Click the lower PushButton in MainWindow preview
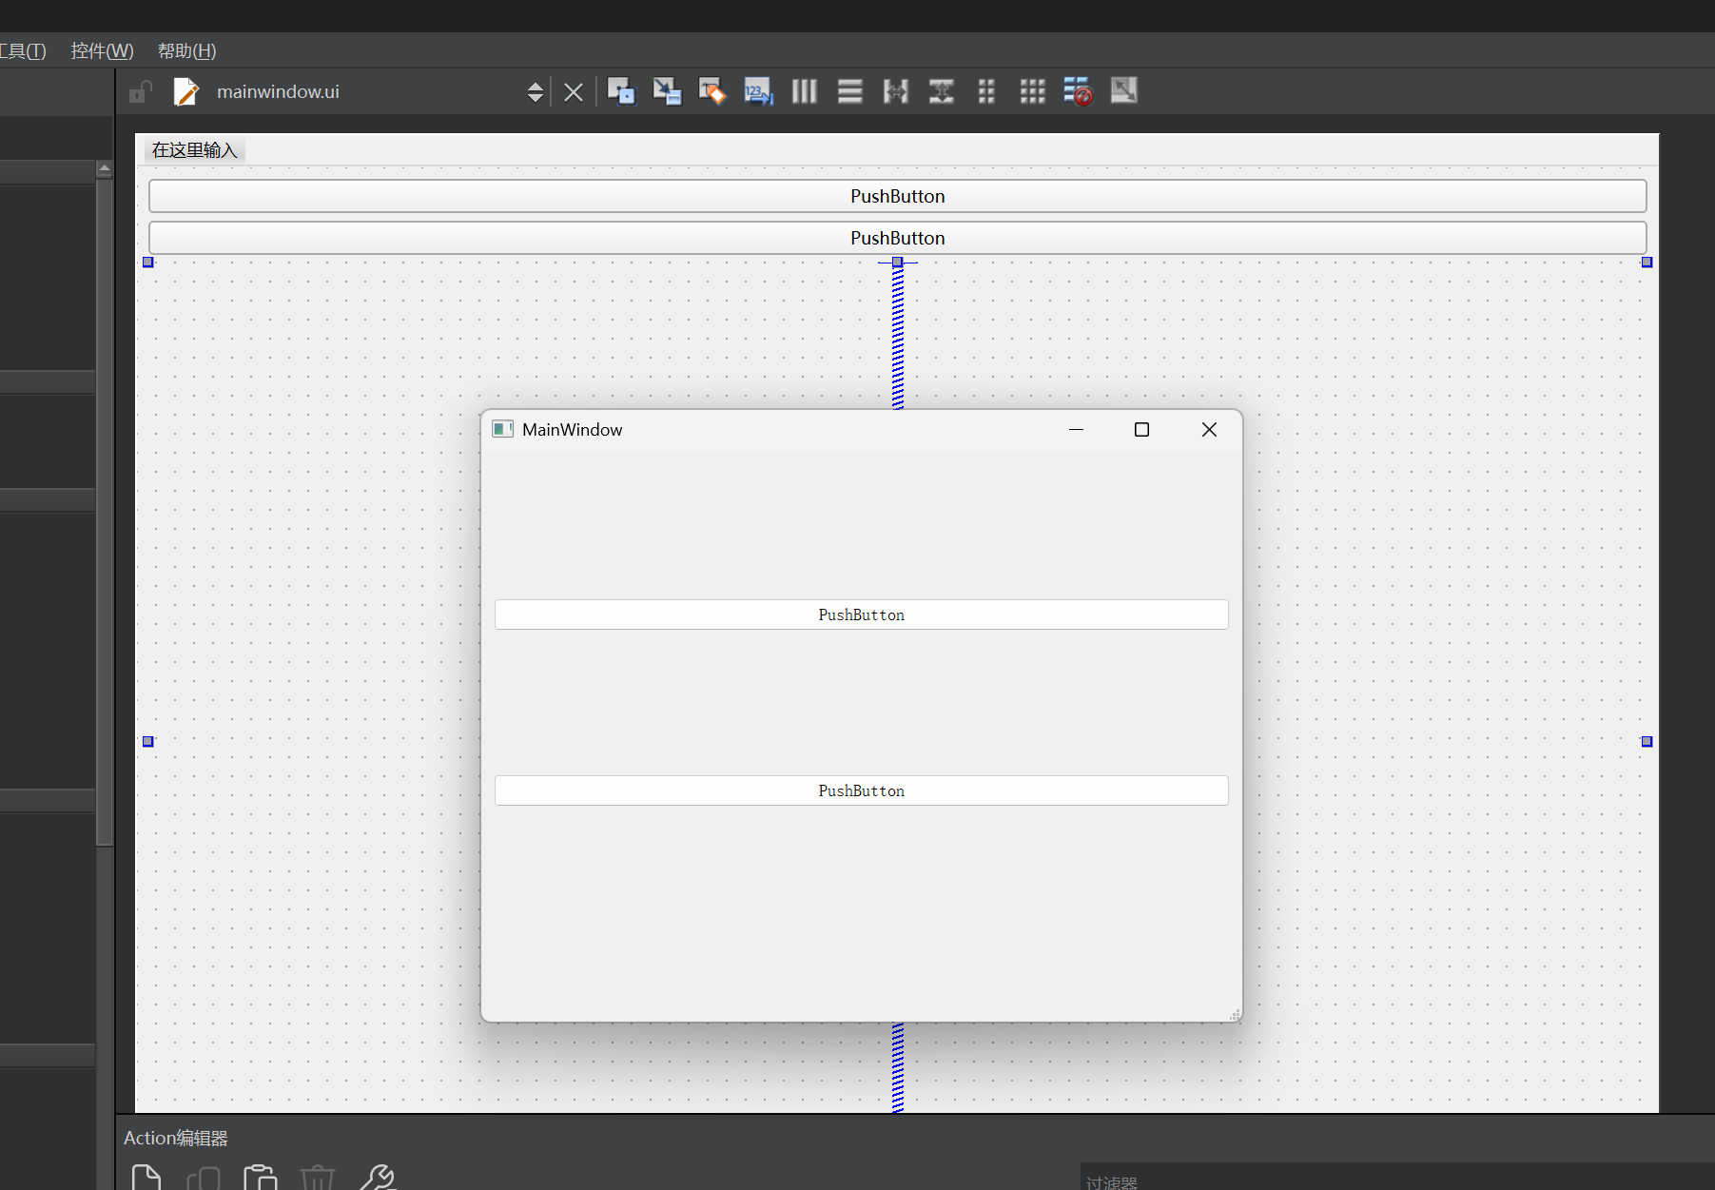The height and width of the screenshot is (1190, 1715). [x=862, y=790]
